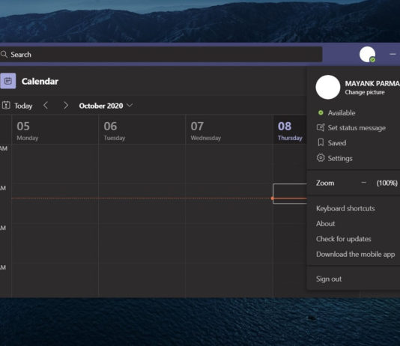Screen dimensions: 400x346
Task: Decrease zoom with minus button
Action: tap(364, 183)
